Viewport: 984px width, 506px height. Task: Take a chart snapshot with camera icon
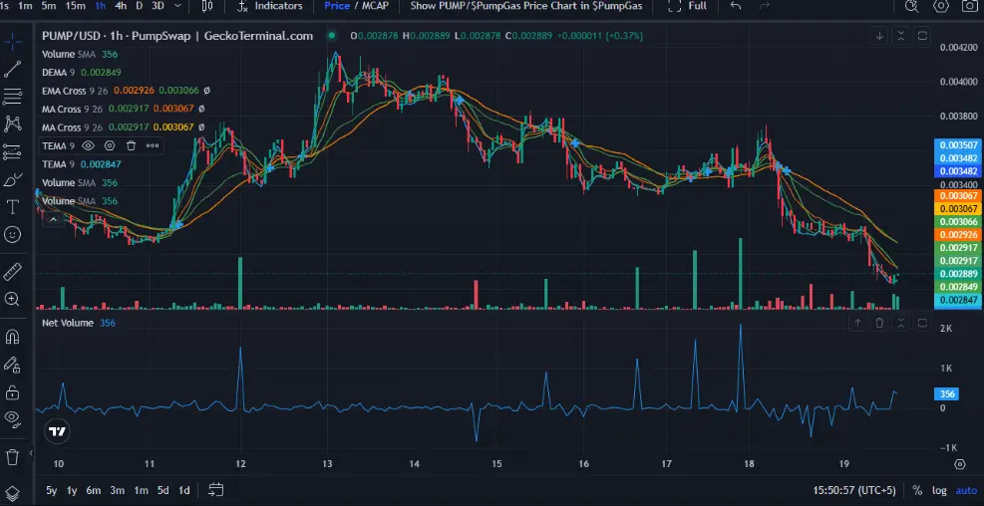click(970, 6)
